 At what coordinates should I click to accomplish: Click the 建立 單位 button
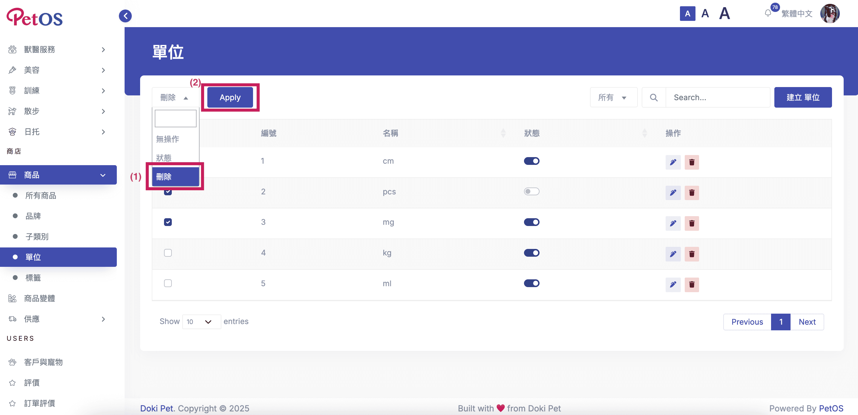coord(802,97)
